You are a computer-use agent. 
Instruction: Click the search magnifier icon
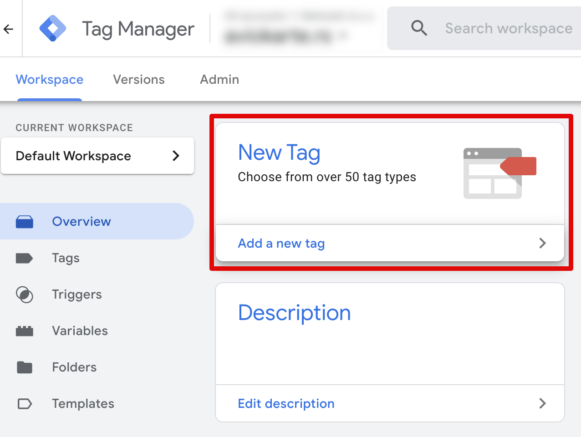[x=419, y=28]
